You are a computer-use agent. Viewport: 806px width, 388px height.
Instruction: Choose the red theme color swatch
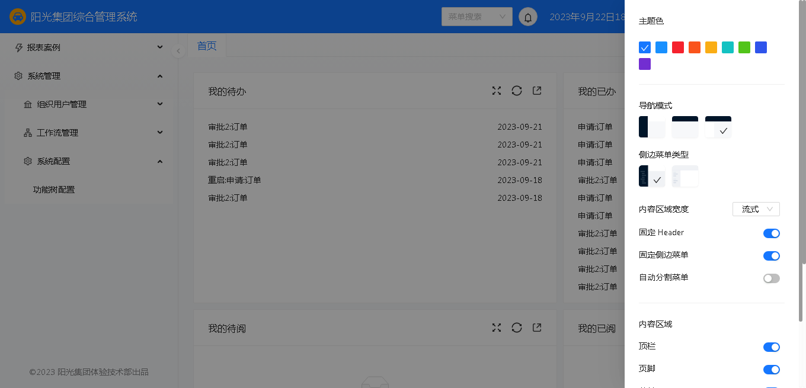click(678, 47)
